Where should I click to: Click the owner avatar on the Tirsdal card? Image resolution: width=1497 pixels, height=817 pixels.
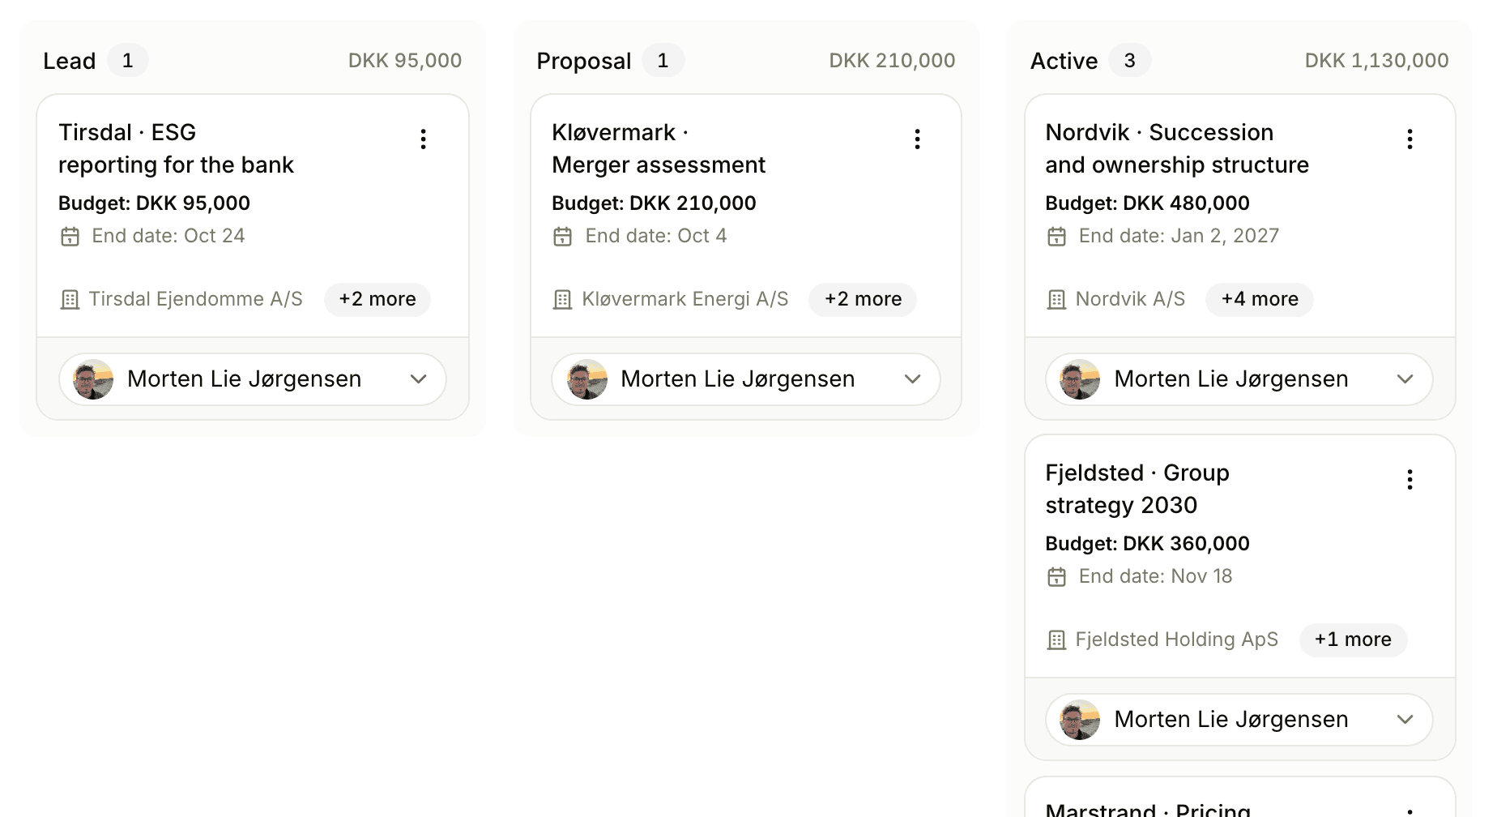tap(93, 379)
